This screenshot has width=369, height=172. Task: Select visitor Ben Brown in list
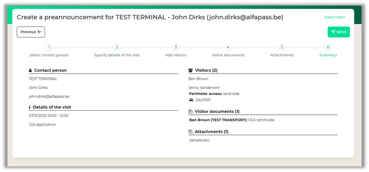point(198,79)
